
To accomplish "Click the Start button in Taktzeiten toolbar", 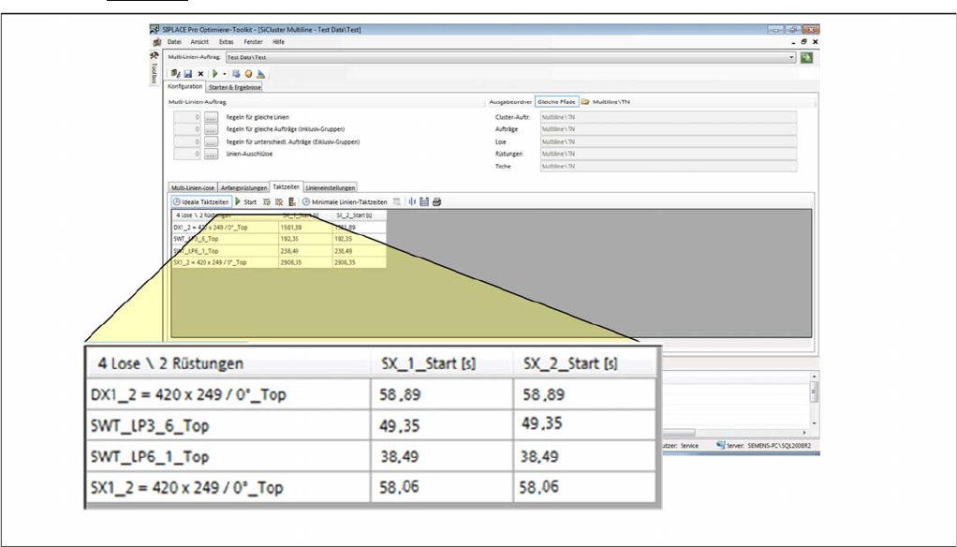I will coord(245,201).
